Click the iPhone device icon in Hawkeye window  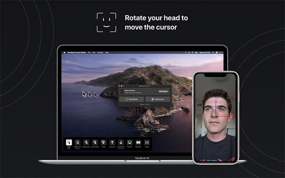click(122, 91)
